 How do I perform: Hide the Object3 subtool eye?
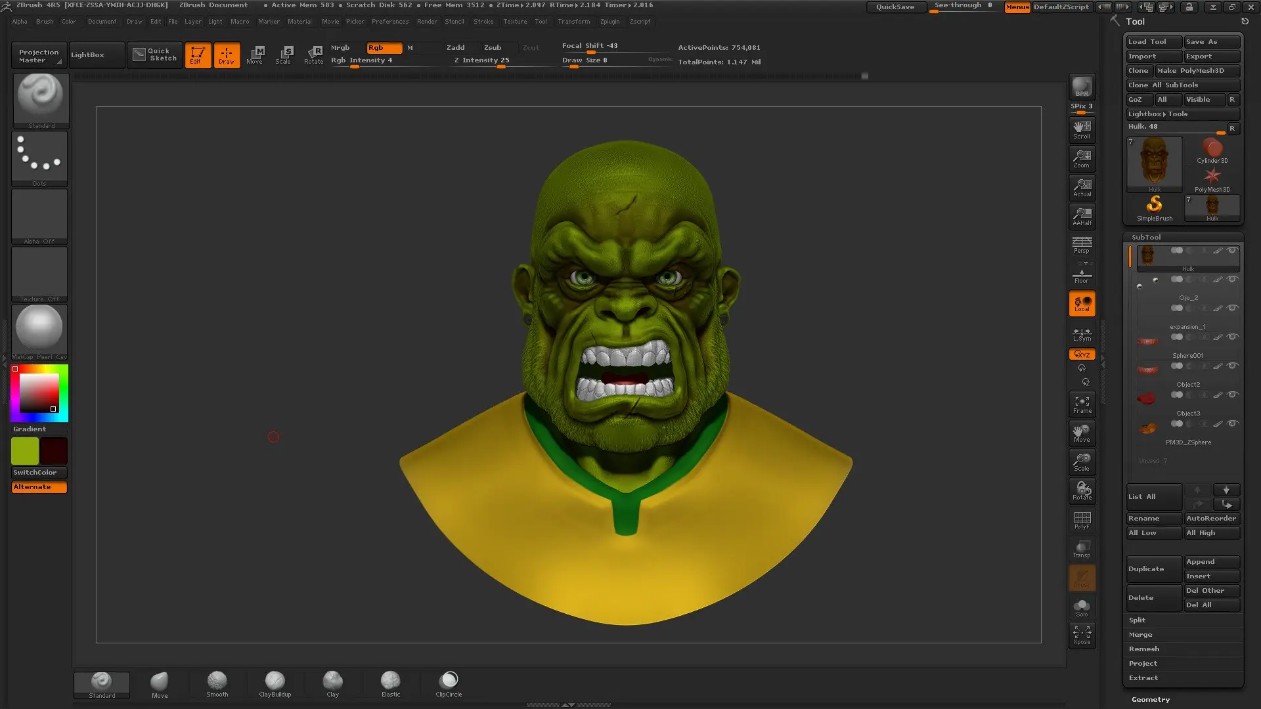coord(1233,395)
